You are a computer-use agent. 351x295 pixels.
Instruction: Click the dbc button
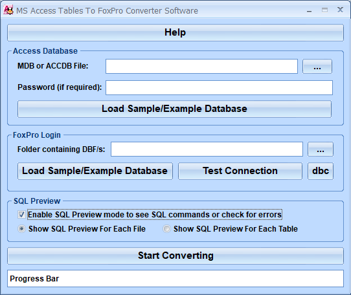pyautogui.click(x=321, y=171)
